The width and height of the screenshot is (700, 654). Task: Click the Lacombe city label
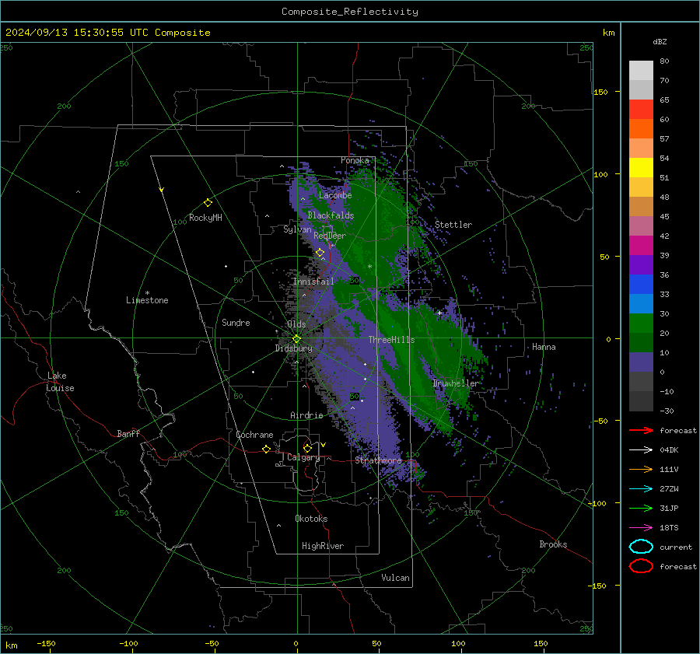tap(335, 195)
